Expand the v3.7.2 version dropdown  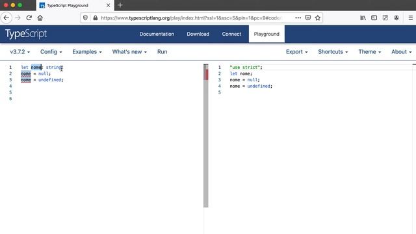coord(20,52)
